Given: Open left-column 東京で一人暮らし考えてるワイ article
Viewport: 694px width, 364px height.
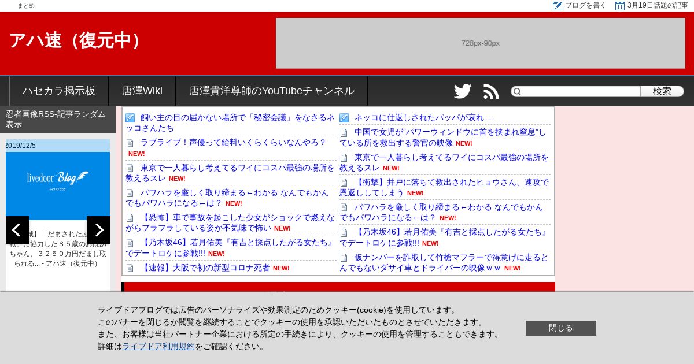Looking at the screenshot, I should [x=230, y=173].
